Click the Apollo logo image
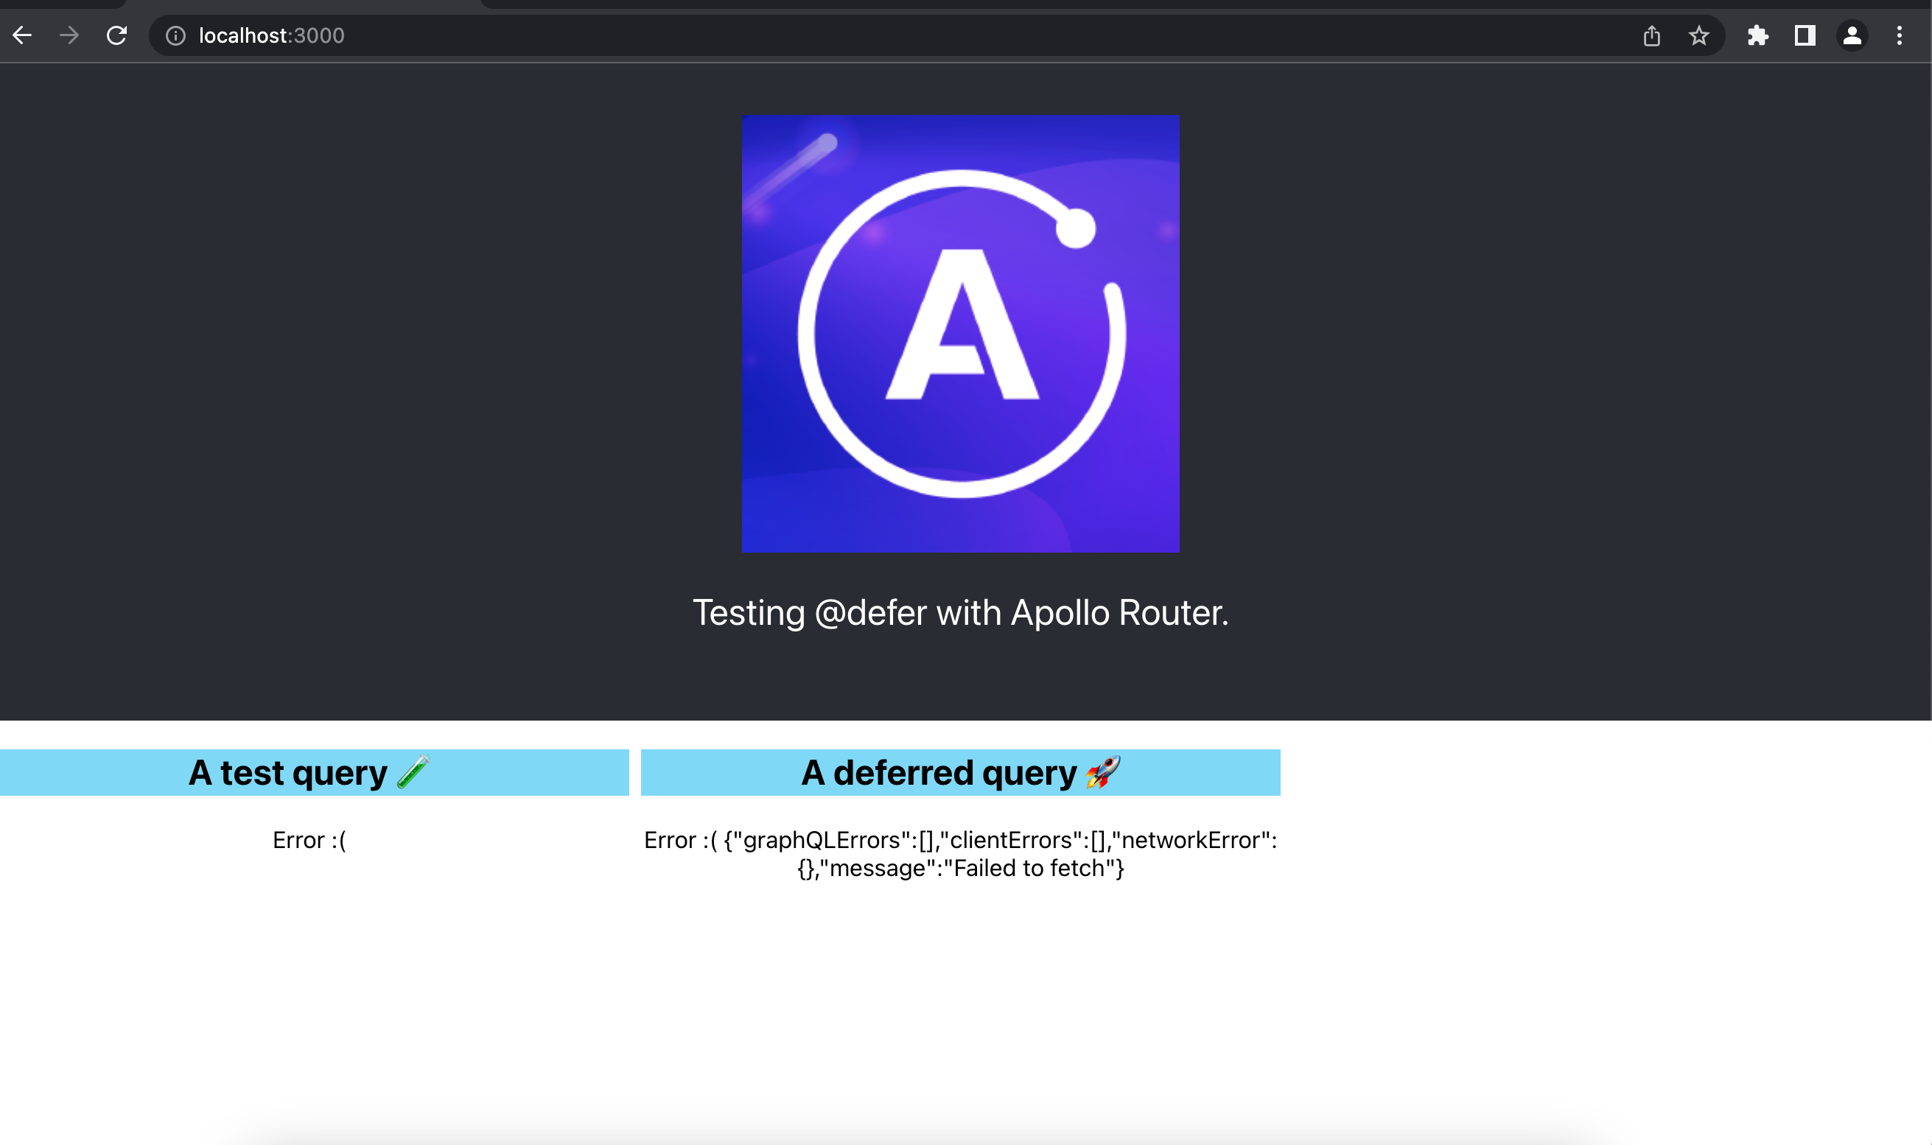The height and width of the screenshot is (1145, 1932). (x=961, y=333)
